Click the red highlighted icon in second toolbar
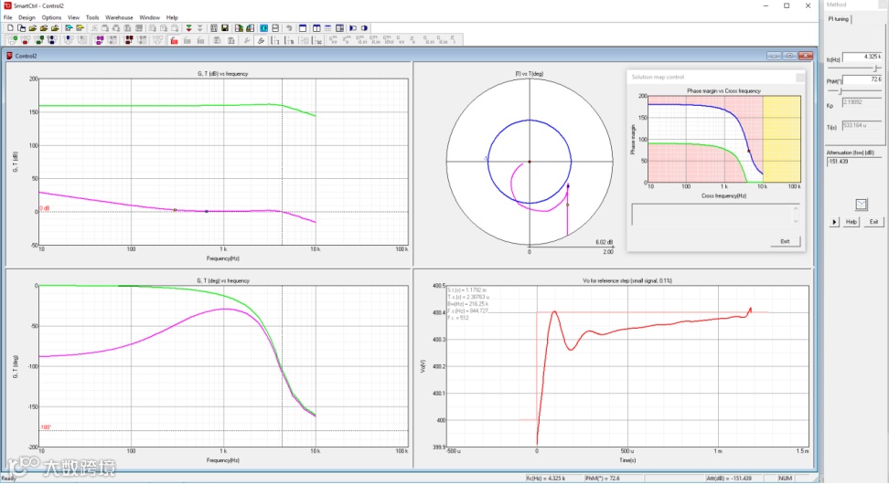This screenshot has width=889, height=484. pyautogui.click(x=174, y=40)
